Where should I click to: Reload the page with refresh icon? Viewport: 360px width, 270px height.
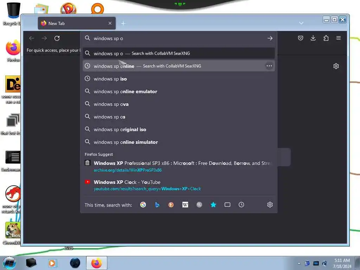point(57,38)
